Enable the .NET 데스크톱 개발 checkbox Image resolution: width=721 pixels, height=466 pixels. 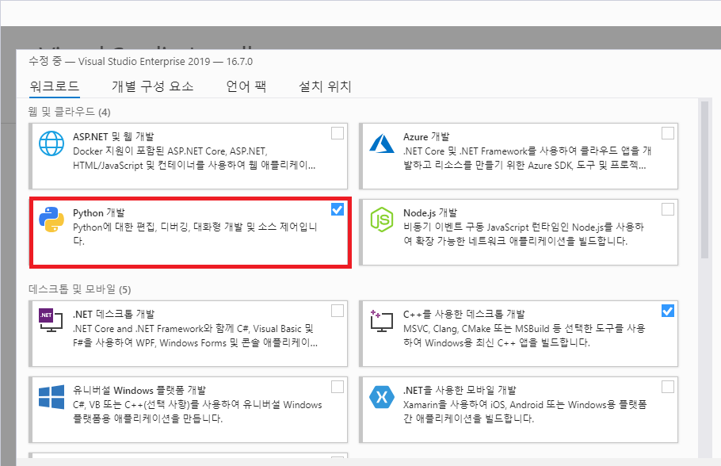pos(338,311)
